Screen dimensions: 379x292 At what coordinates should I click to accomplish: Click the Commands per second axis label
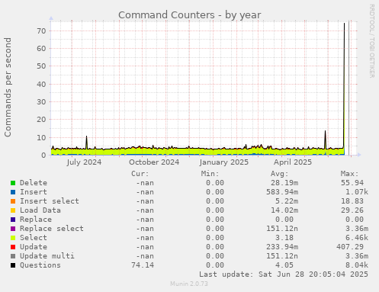click(8, 87)
